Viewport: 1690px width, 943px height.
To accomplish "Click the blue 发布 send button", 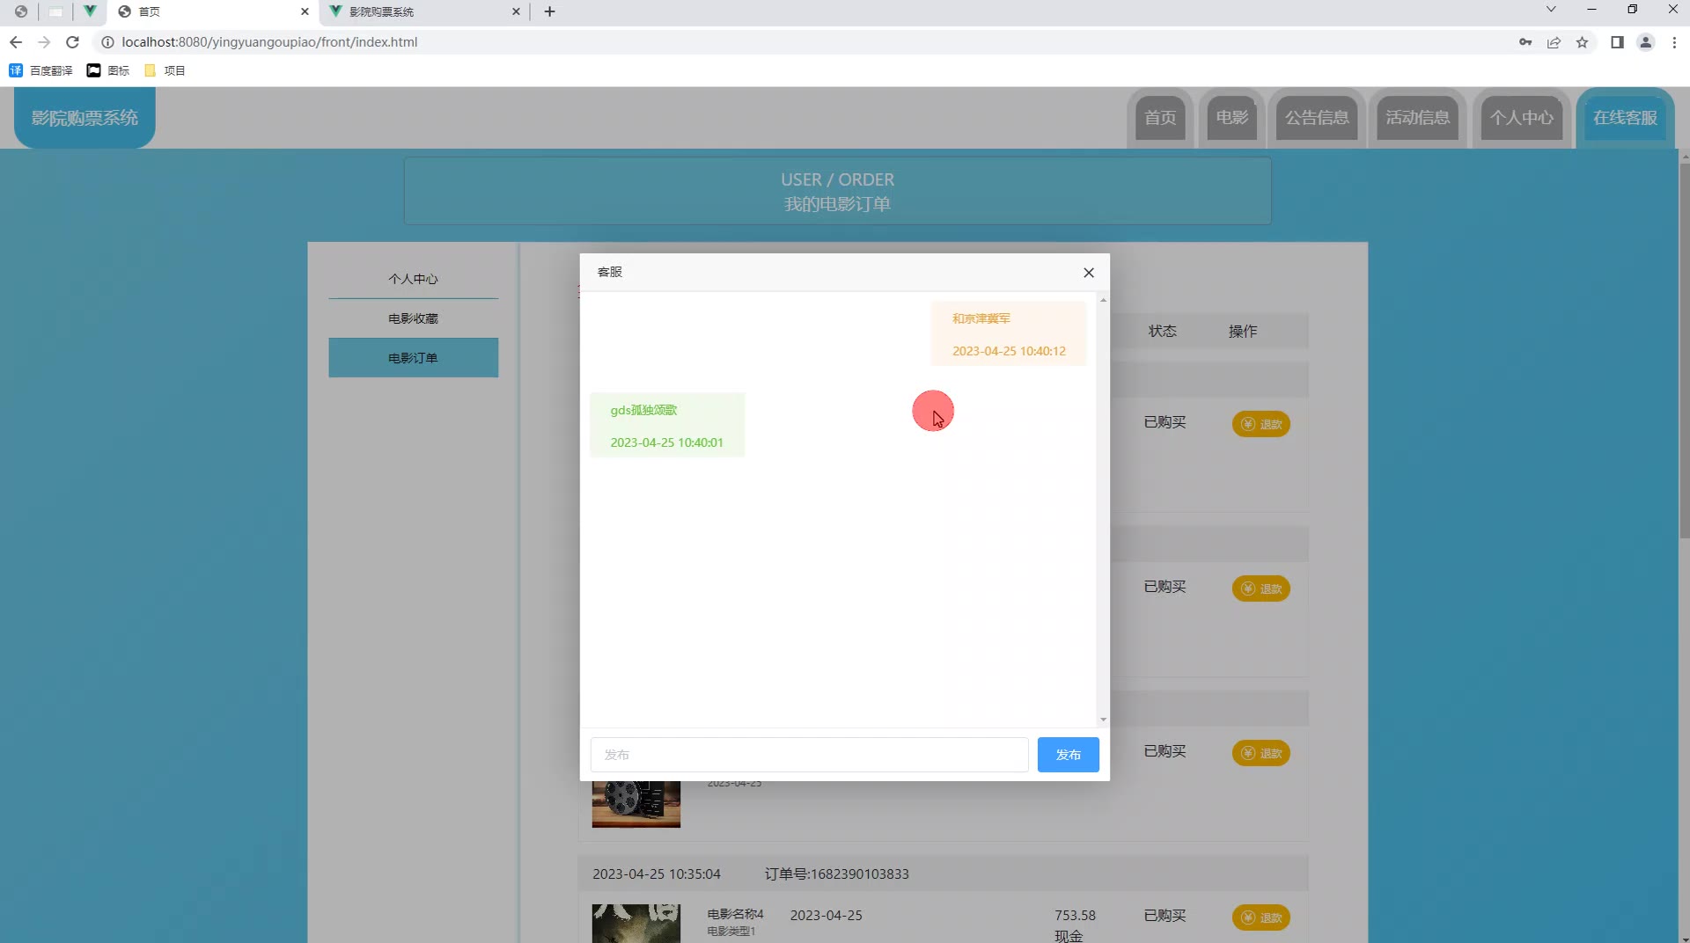I will point(1068,755).
